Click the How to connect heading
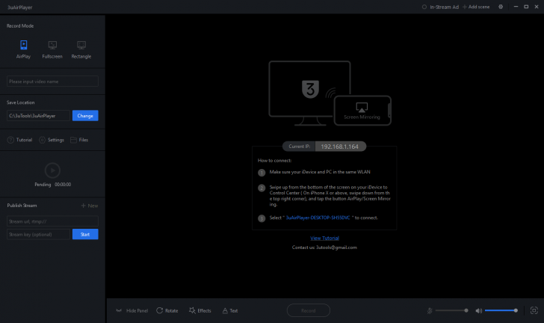This screenshot has width=544, height=323. point(274,161)
